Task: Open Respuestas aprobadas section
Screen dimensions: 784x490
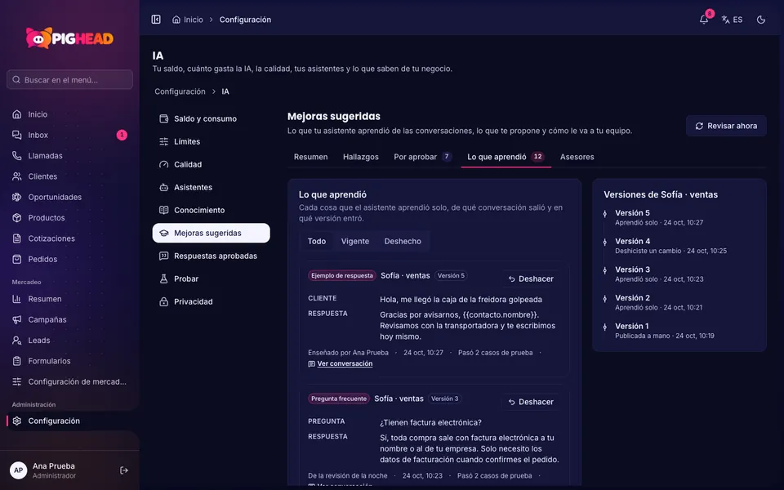Action: pos(211,256)
